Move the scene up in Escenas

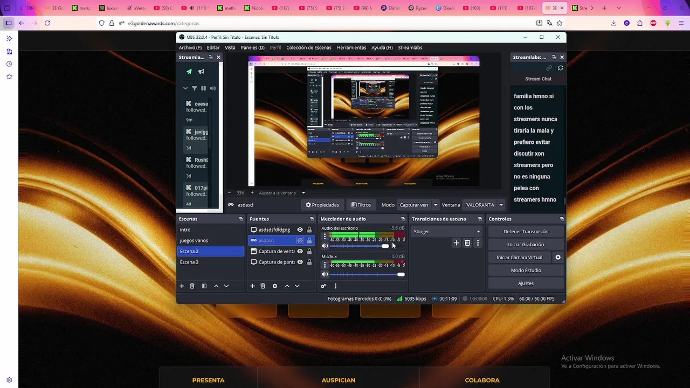tap(216, 286)
